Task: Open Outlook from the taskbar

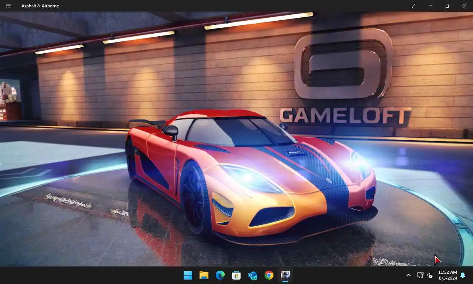Action: (x=253, y=275)
